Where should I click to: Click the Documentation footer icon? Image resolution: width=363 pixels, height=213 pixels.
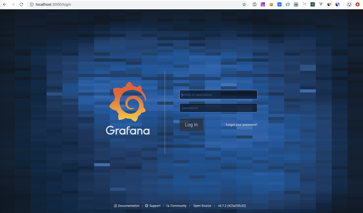pos(115,206)
